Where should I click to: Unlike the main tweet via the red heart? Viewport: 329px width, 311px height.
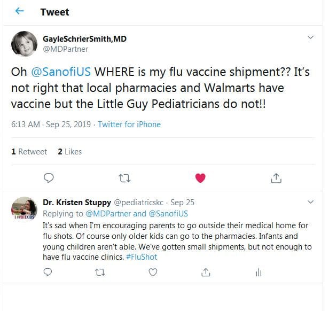click(x=200, y=178)
